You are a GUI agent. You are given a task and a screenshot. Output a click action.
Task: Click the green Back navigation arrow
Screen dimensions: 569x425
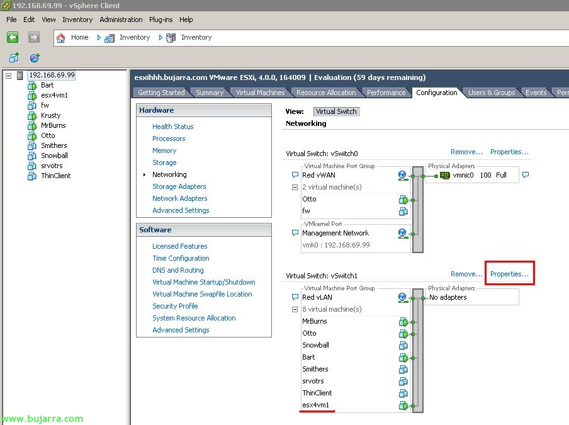[13, 37]
